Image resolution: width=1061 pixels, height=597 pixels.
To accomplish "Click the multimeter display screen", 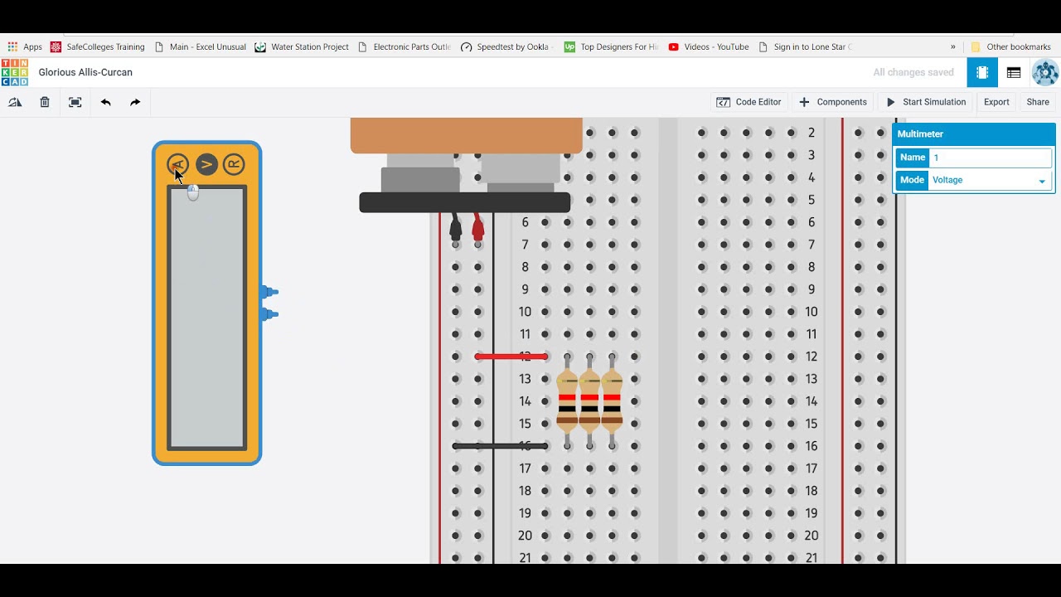I will [207, 318].
